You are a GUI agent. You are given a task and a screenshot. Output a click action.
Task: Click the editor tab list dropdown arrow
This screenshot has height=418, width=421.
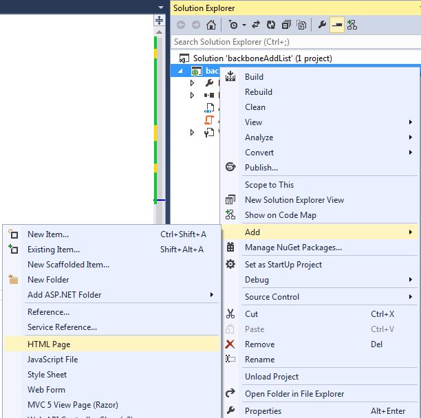161,8
